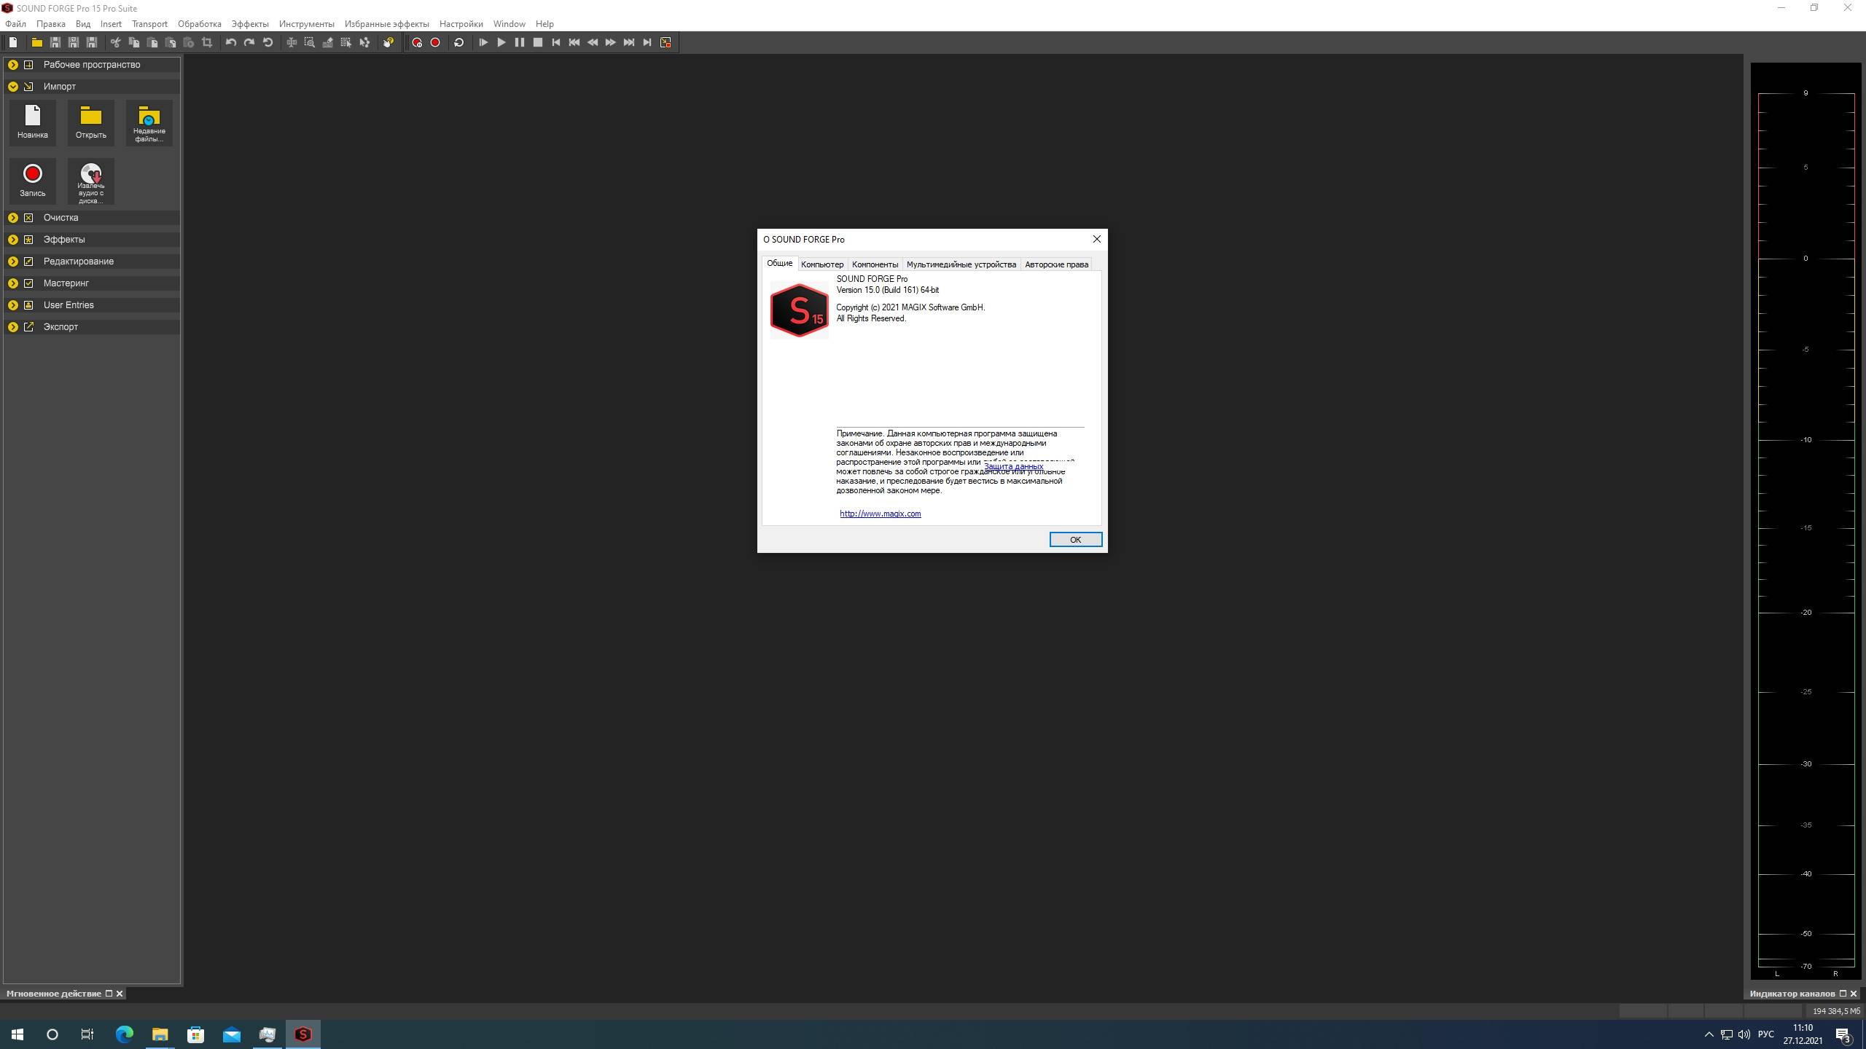
Task: Open File Explorer from the taskbar
Action: (160, 1034)
